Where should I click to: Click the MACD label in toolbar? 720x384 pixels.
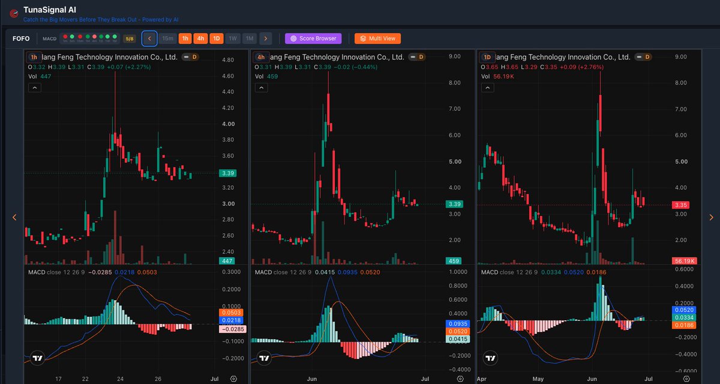(x=49, y=39)
